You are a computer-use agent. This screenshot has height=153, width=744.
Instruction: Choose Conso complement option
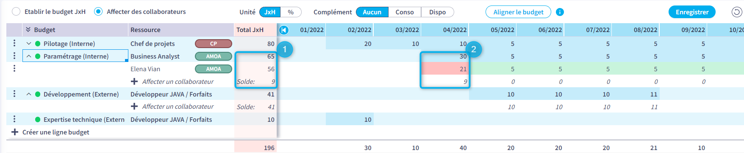pyautogui.click(x=405, y=12)
